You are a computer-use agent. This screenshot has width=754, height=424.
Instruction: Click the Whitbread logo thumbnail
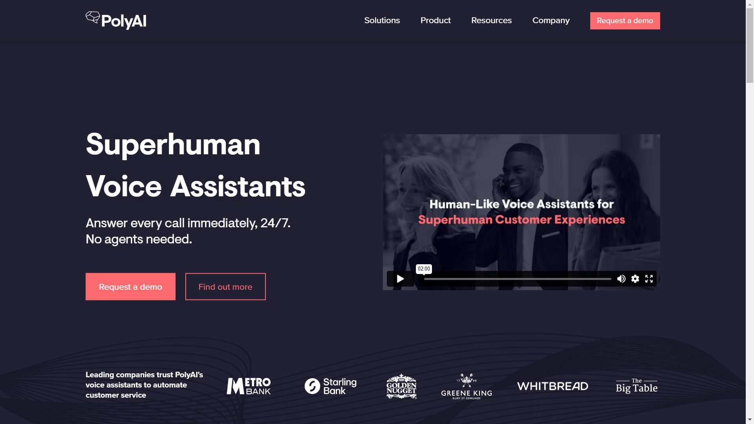(553, 386)
